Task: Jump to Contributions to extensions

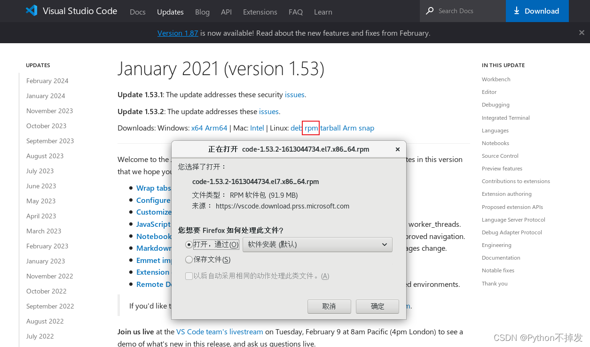Action: pos(516,181)
